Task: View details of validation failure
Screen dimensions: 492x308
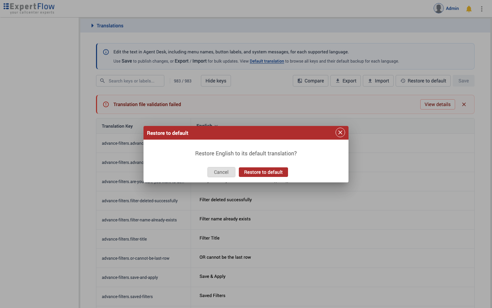Action: [x=437, y=104]
